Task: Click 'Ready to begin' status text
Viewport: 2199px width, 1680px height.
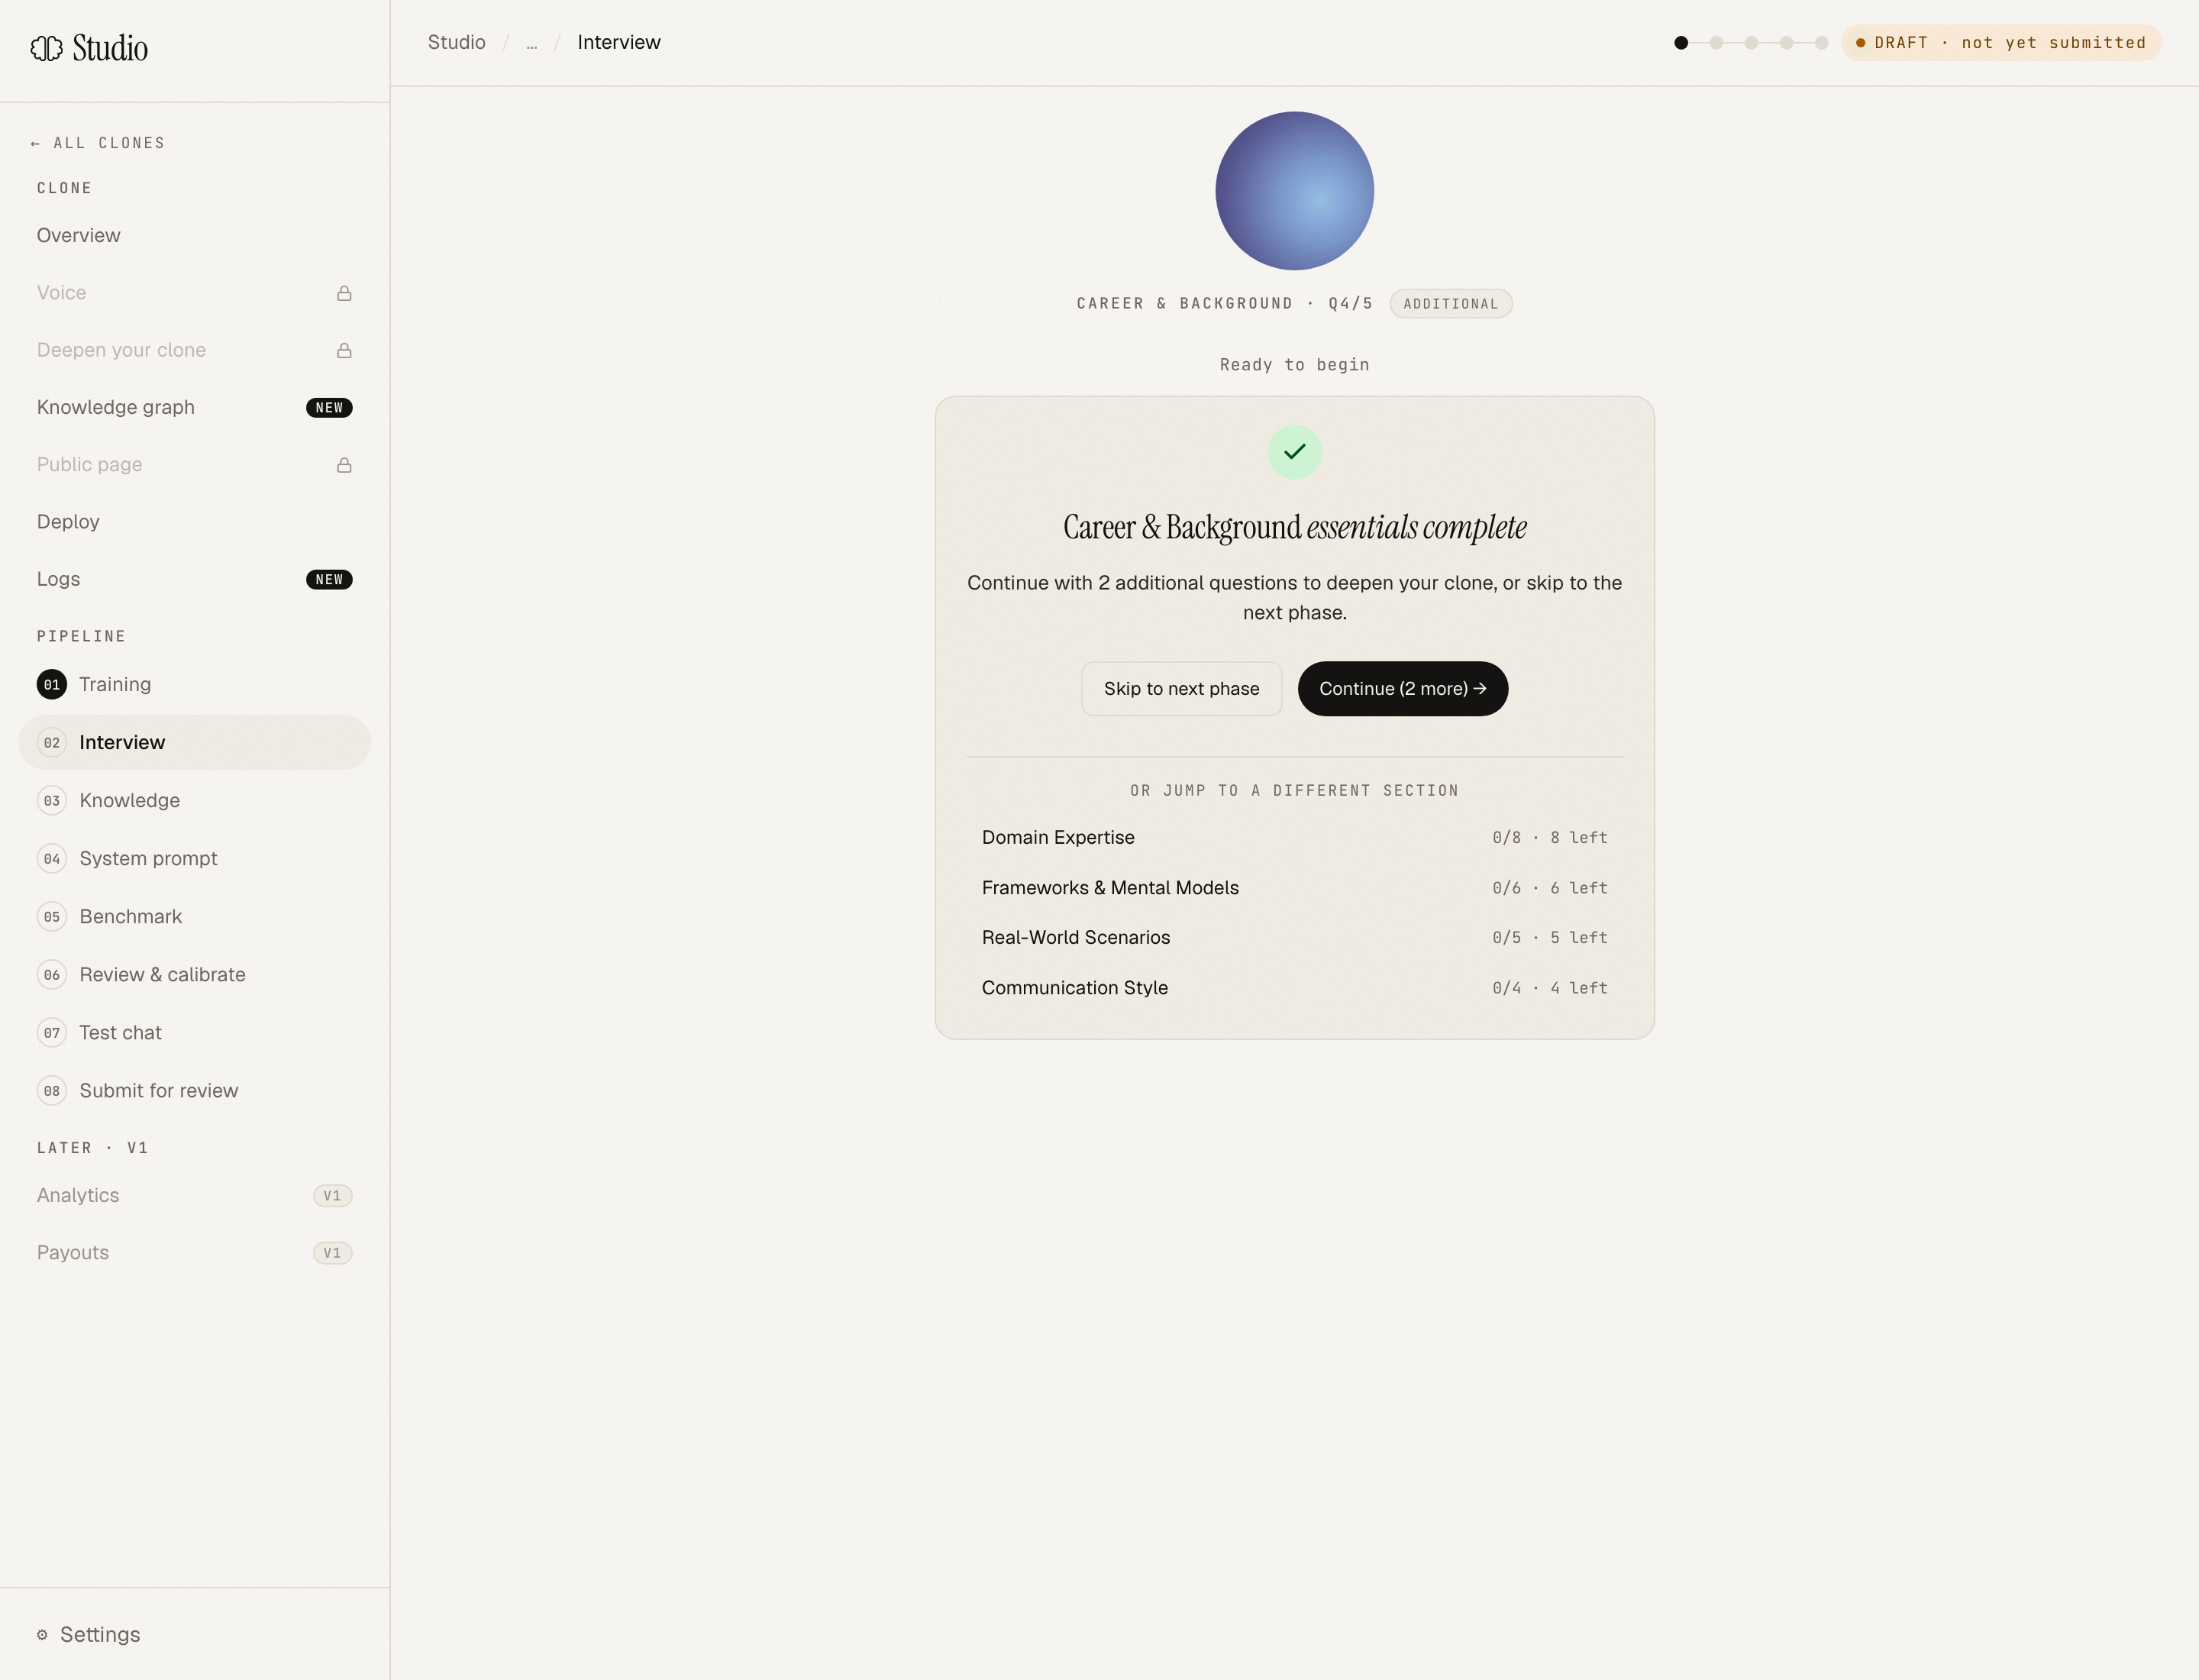Action: 1294,365
